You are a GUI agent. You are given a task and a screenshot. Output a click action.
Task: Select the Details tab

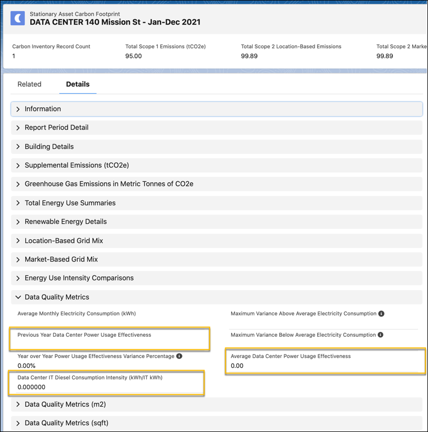(x=78, y=84)
